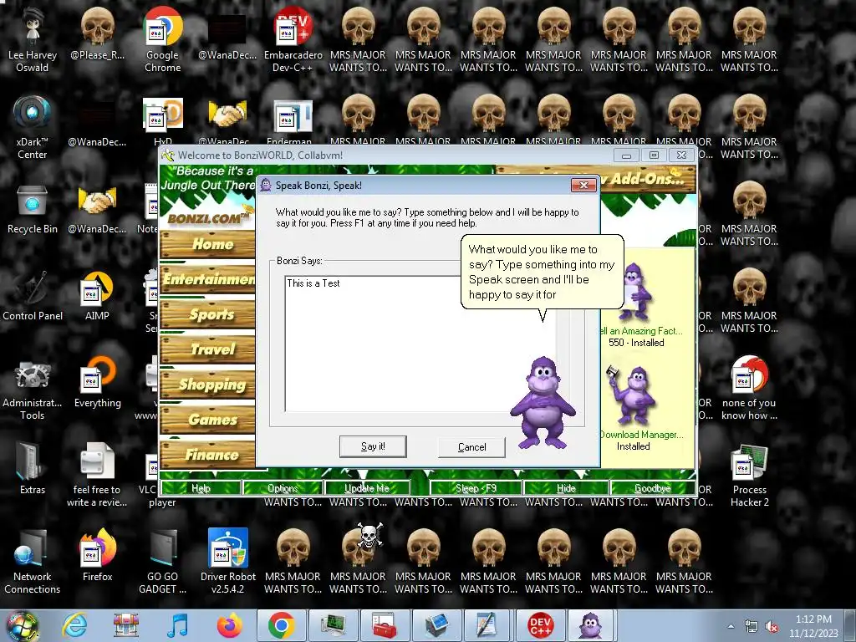856x642 pixels.
Task: Open the music note player in the taskbar
Action: click(178, 625)
